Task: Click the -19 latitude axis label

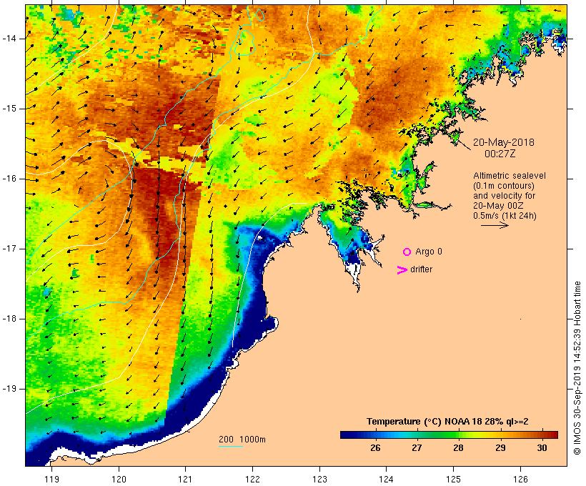Action: pyautogui.click(x=9, y=390)
